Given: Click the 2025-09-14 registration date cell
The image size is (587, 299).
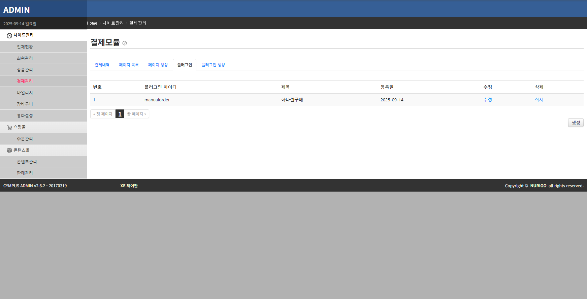Looking at the screenshot, I should coord(392,100).
